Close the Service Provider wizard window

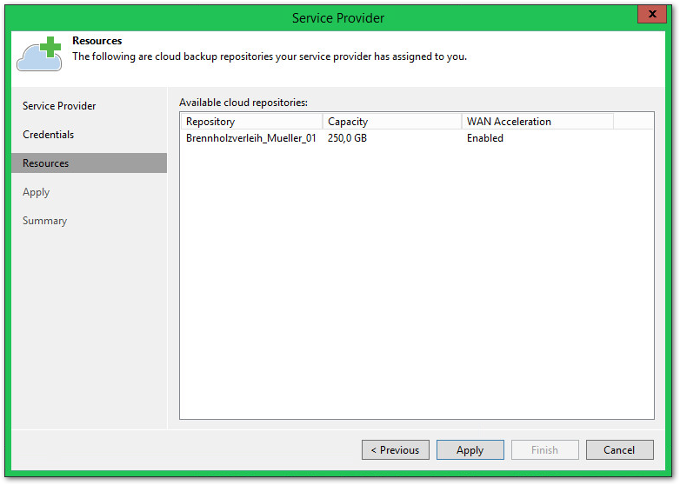650,15
